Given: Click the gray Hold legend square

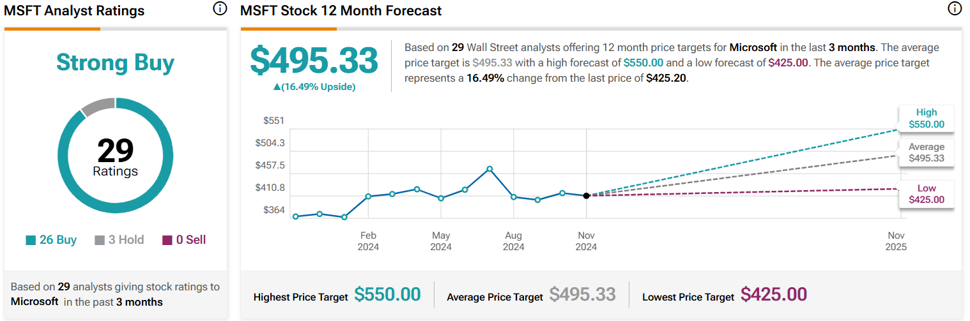Looking at the screenshot, I should point(100,241).
